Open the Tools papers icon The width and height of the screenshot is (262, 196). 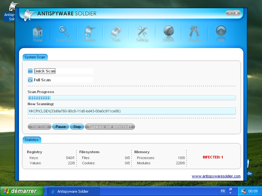coord(116,31)
